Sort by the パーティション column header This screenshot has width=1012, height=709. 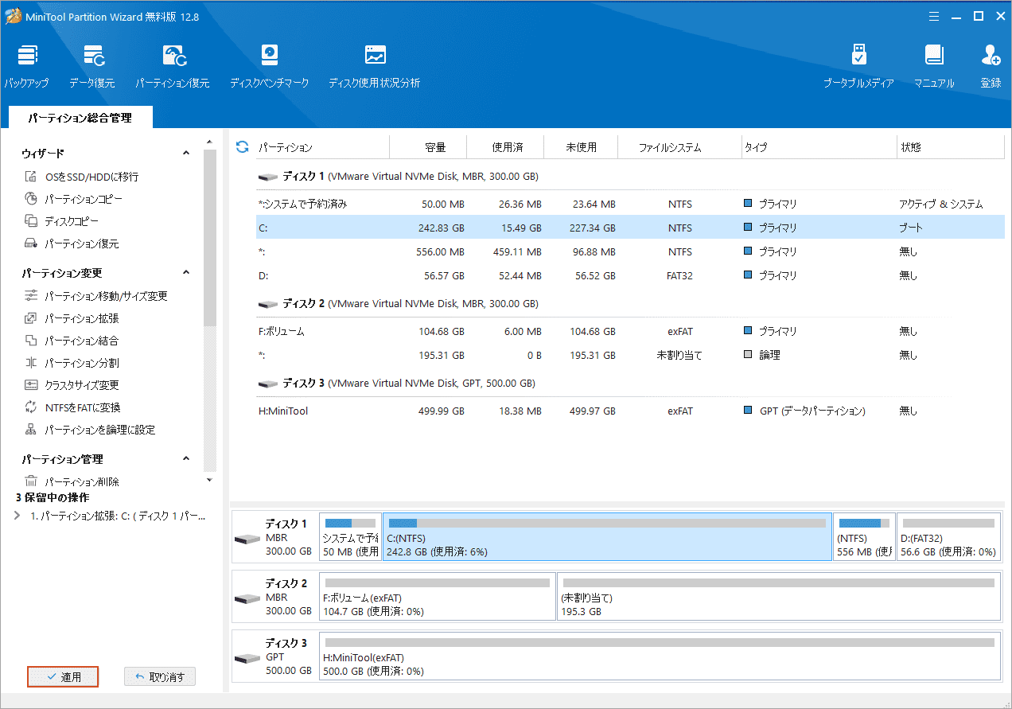pyautogui.click(x=322, y=147)
